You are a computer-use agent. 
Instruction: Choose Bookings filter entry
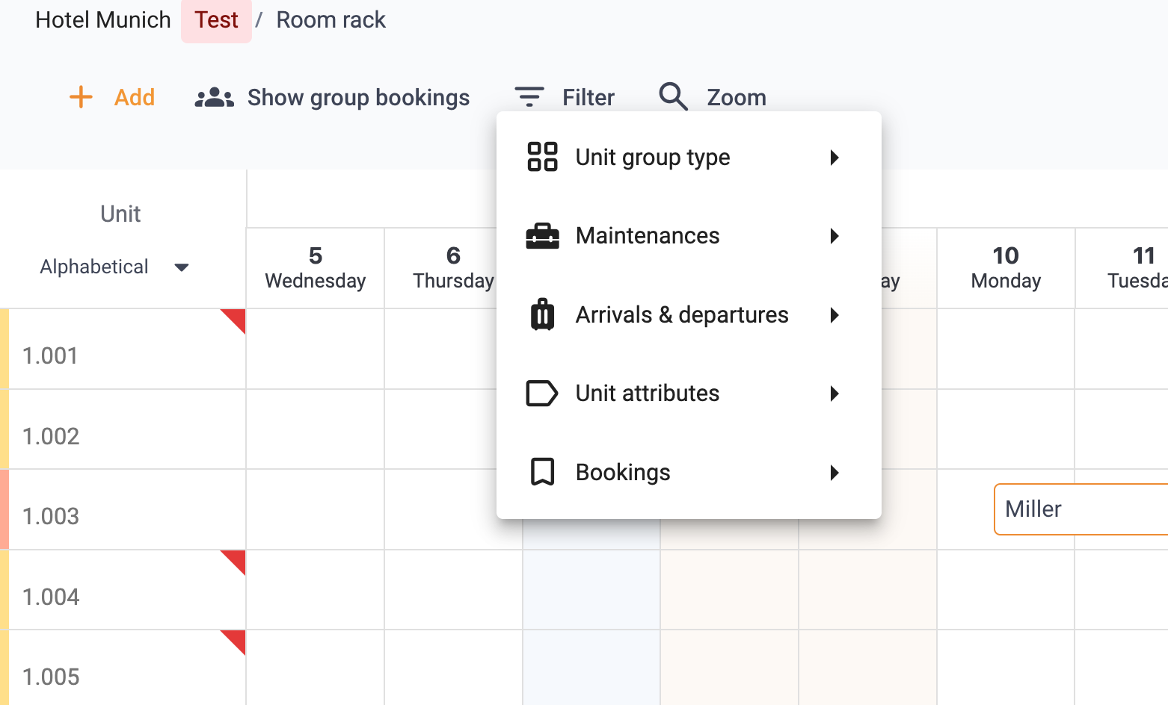click(x=689, y=473)
